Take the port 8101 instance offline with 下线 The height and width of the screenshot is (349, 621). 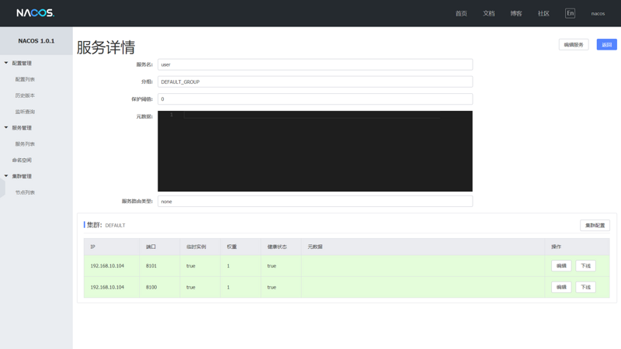(x=585, y=266)
